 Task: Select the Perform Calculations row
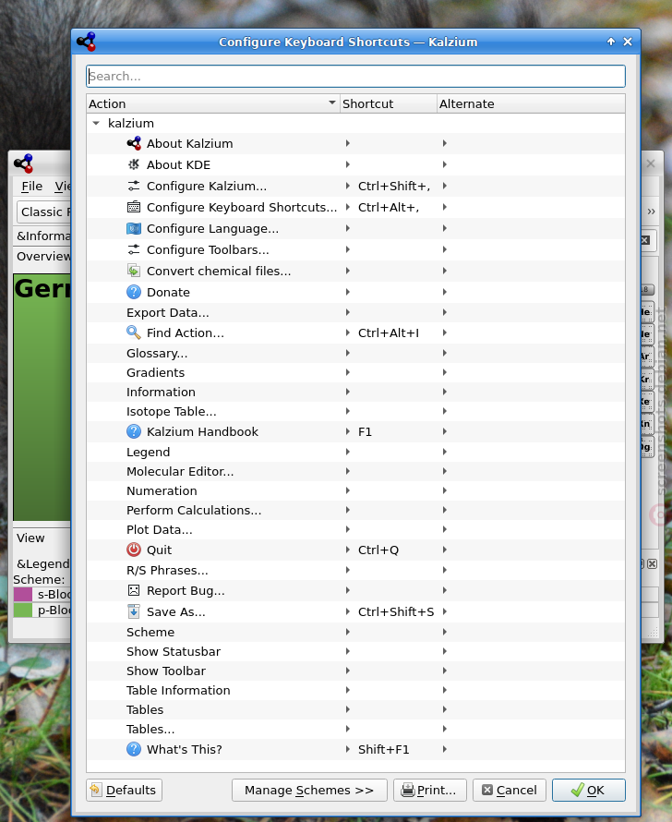coord(355,510)
